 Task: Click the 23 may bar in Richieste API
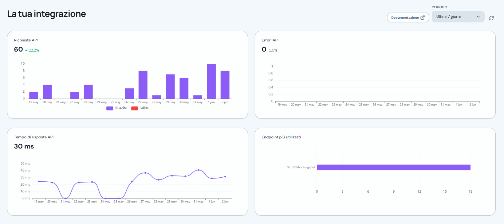point(88,92)
